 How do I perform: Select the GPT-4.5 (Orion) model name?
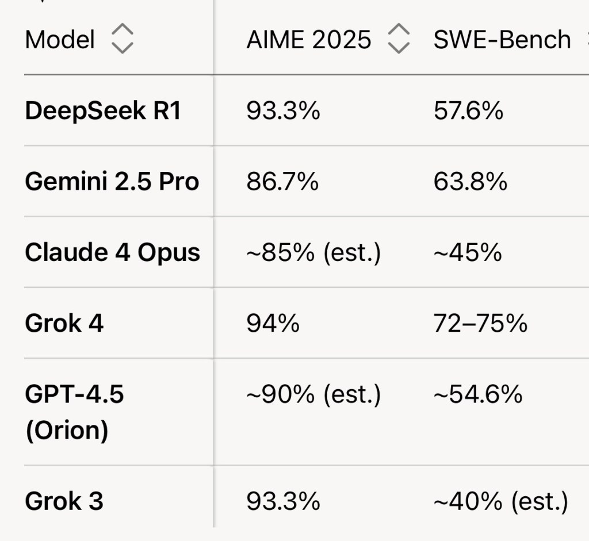[75, 412]
